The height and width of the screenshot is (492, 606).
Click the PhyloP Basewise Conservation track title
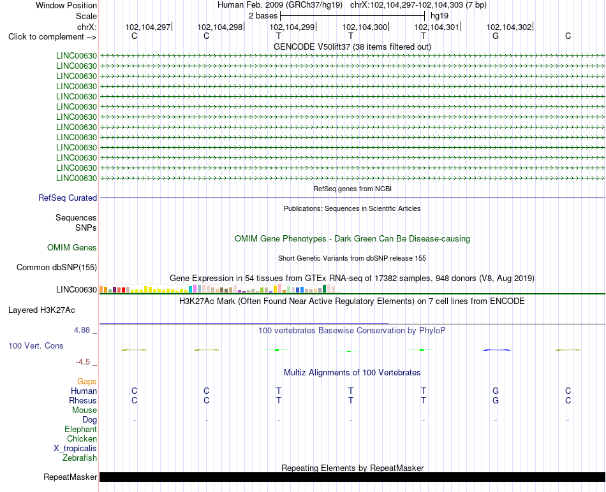[352, 331]
